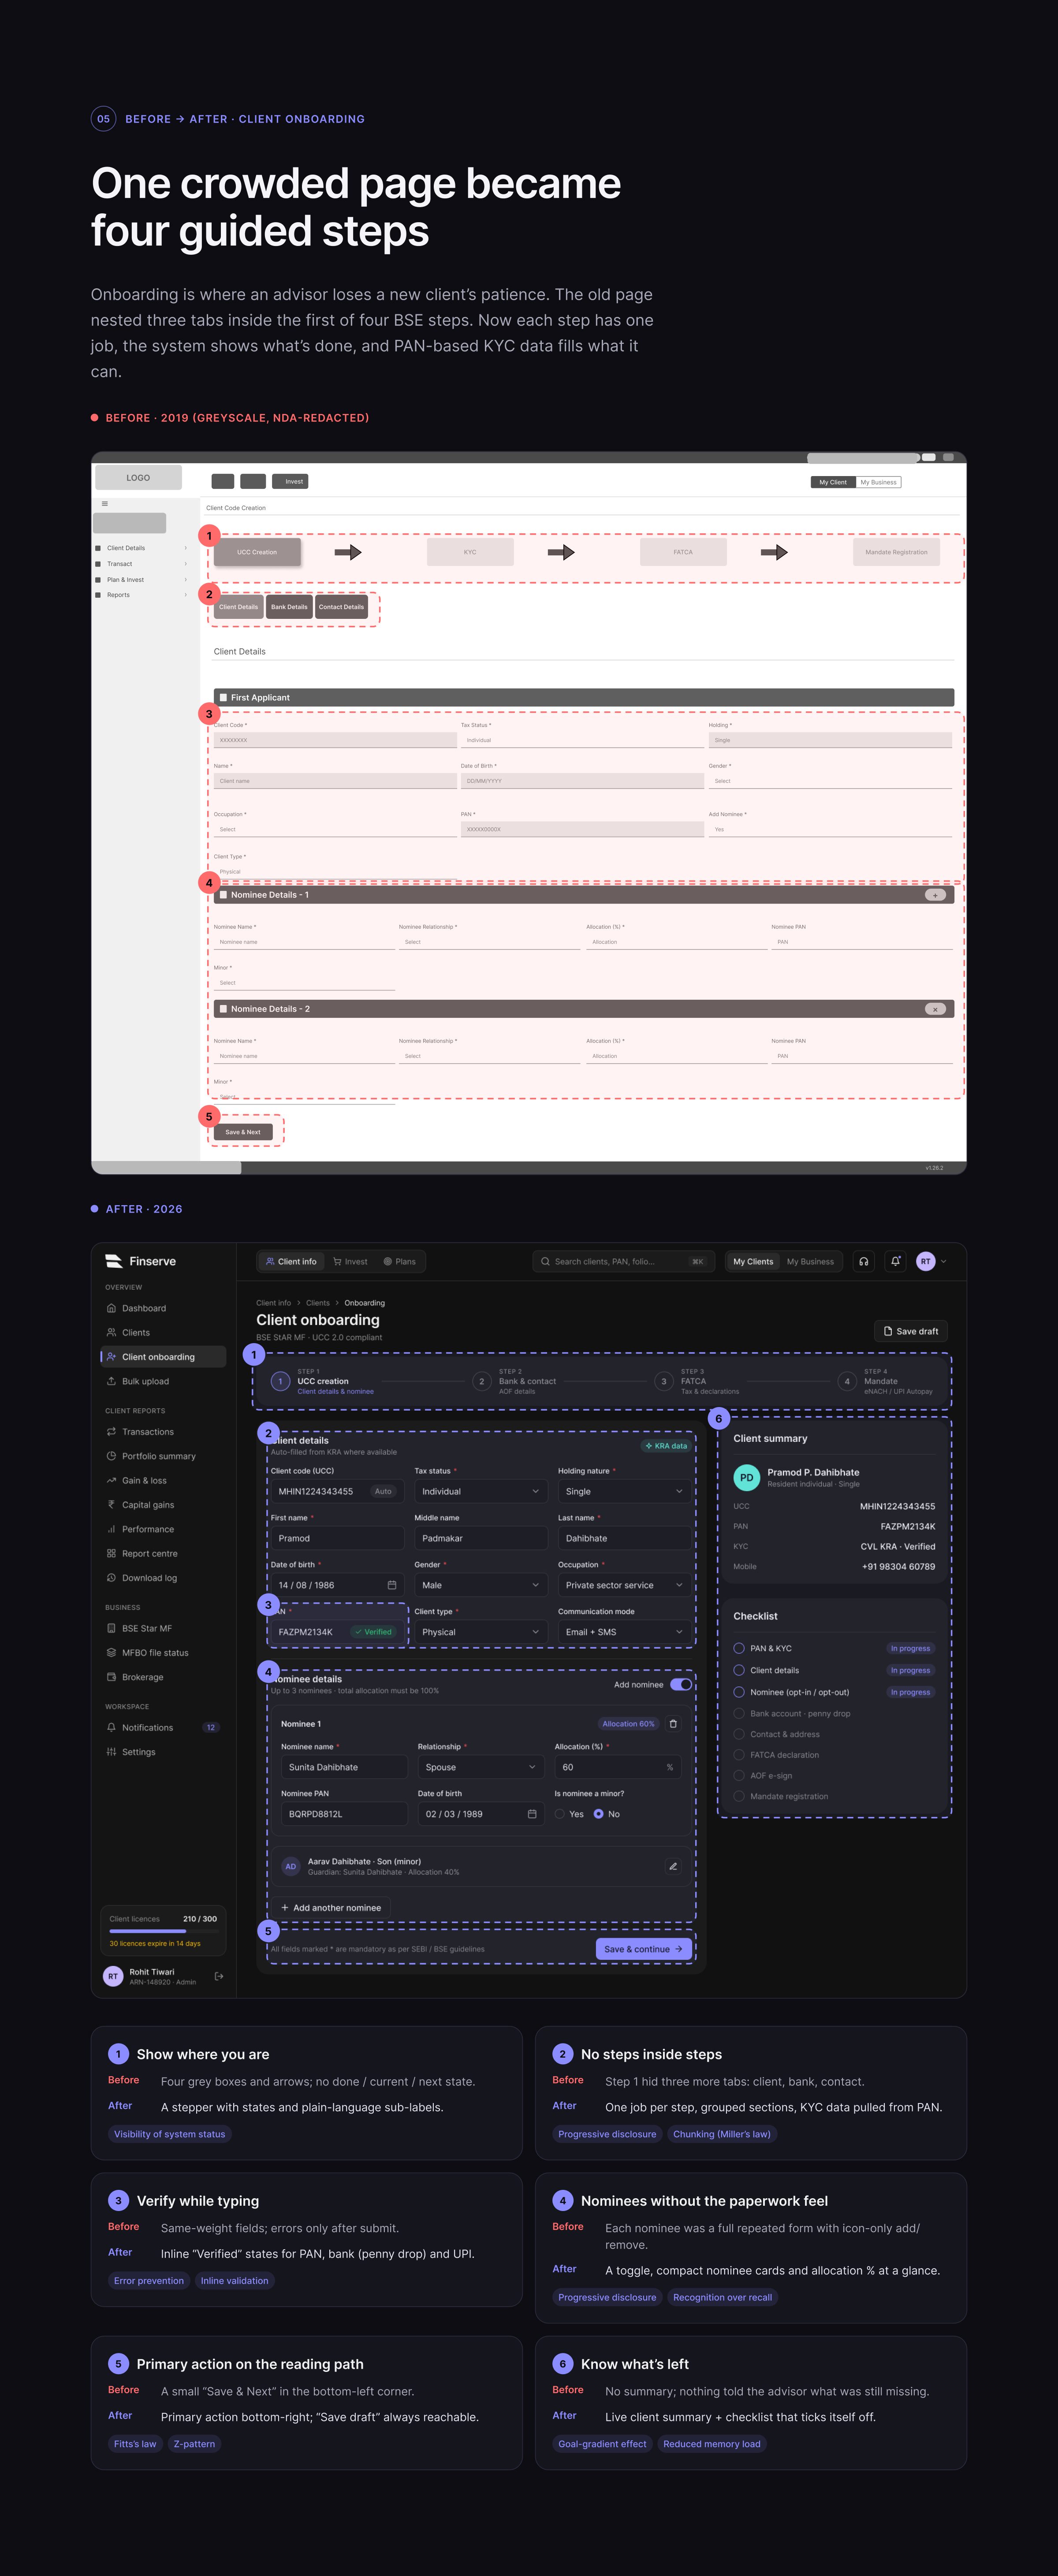This screenshot has height=2576, width=1058.
Task: Open the Tax status dropdown
Action: coord(481,1491)
